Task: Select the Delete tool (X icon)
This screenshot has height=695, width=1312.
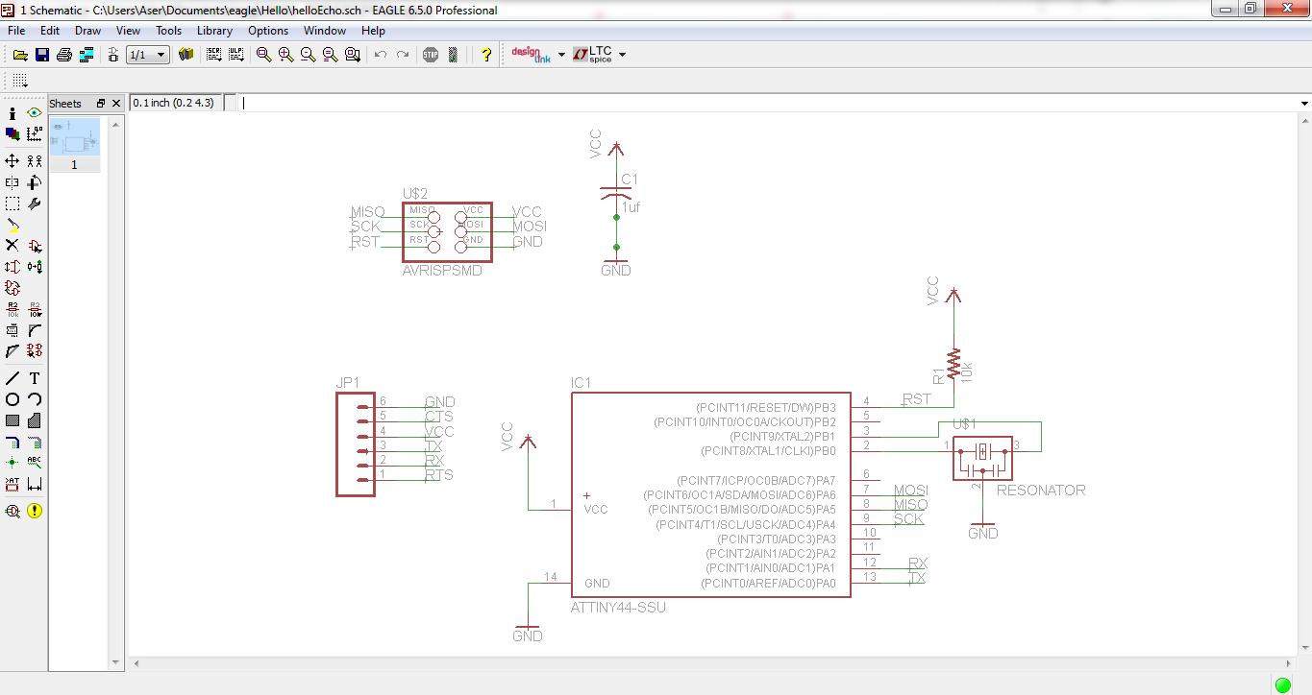Action: [12, 246]
